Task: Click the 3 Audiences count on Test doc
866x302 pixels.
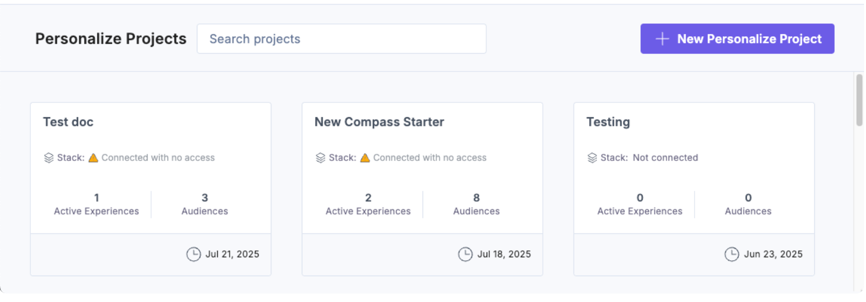Action: point(204,204)
